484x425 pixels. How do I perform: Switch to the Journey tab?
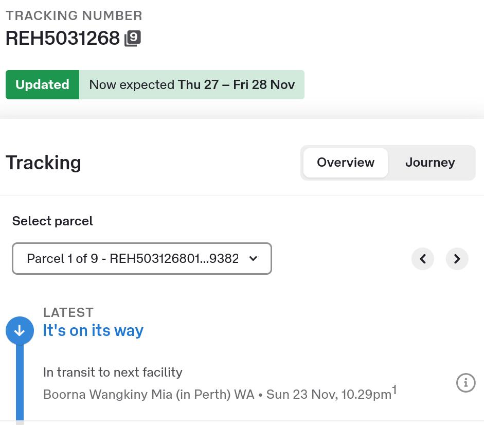pyautogui.click(x=430, y=163)
